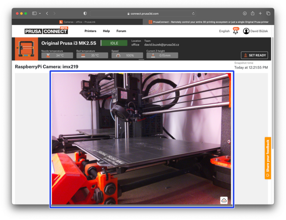Open the Help menu
286x220 pixels.
[x=106, y=31]
